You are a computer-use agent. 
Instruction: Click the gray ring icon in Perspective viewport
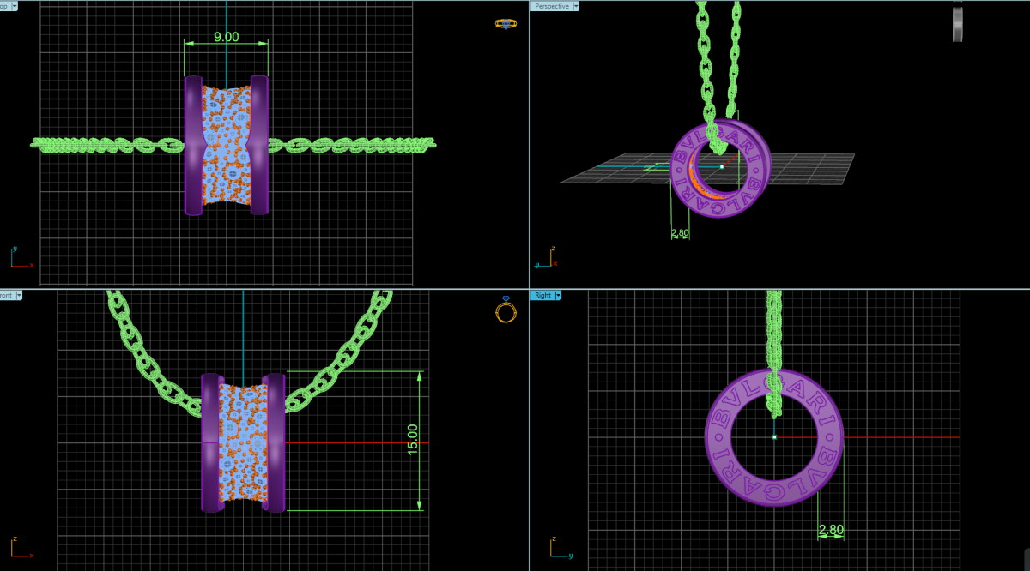coord(958,23)
